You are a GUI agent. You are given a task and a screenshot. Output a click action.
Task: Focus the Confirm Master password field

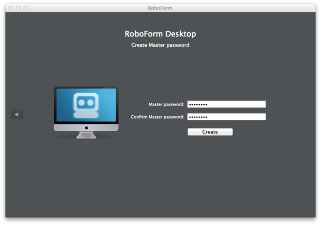point(227,117)
